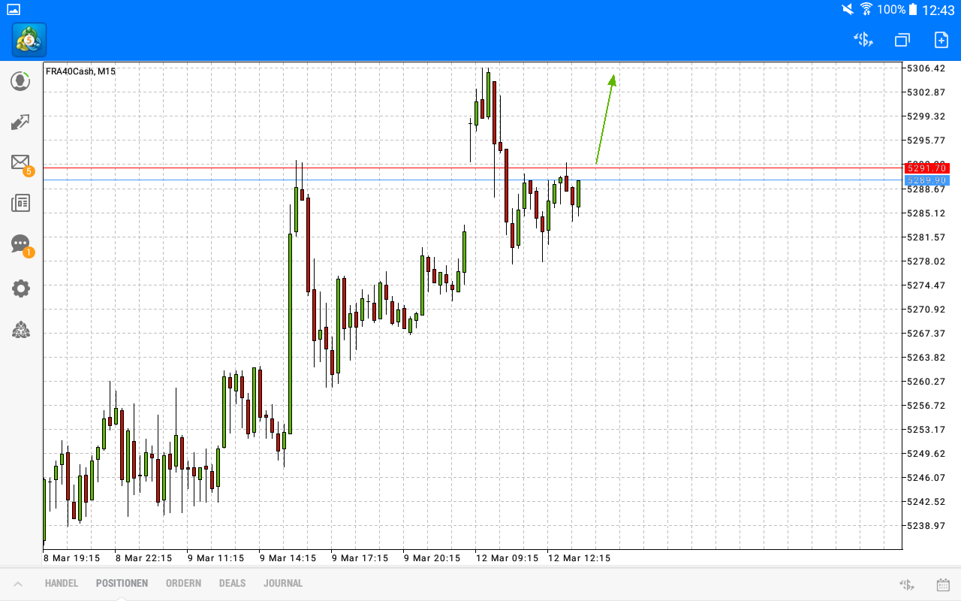Open the chat showing 1 notification

pos(20,243)
